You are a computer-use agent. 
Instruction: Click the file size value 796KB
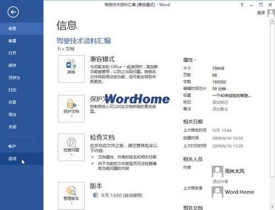pos(218,68)
